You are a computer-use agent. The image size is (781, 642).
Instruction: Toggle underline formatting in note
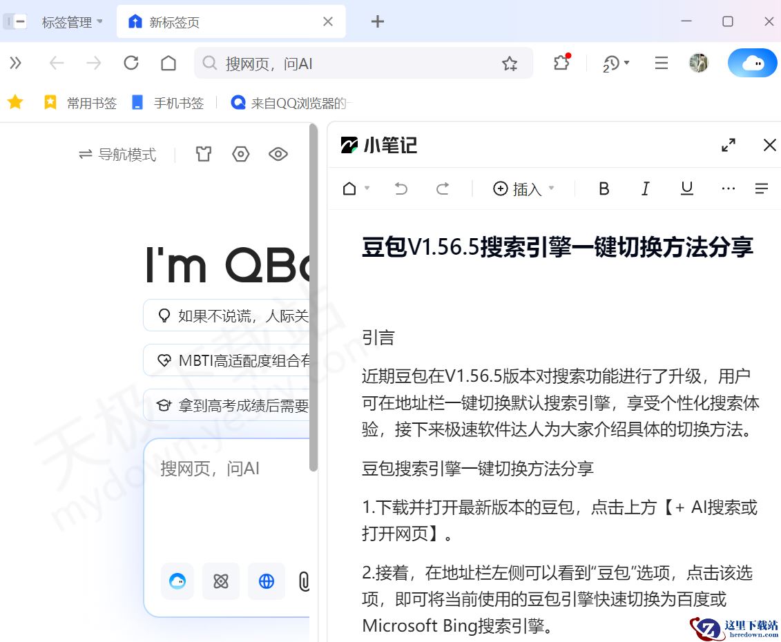[x=687, y=188]
